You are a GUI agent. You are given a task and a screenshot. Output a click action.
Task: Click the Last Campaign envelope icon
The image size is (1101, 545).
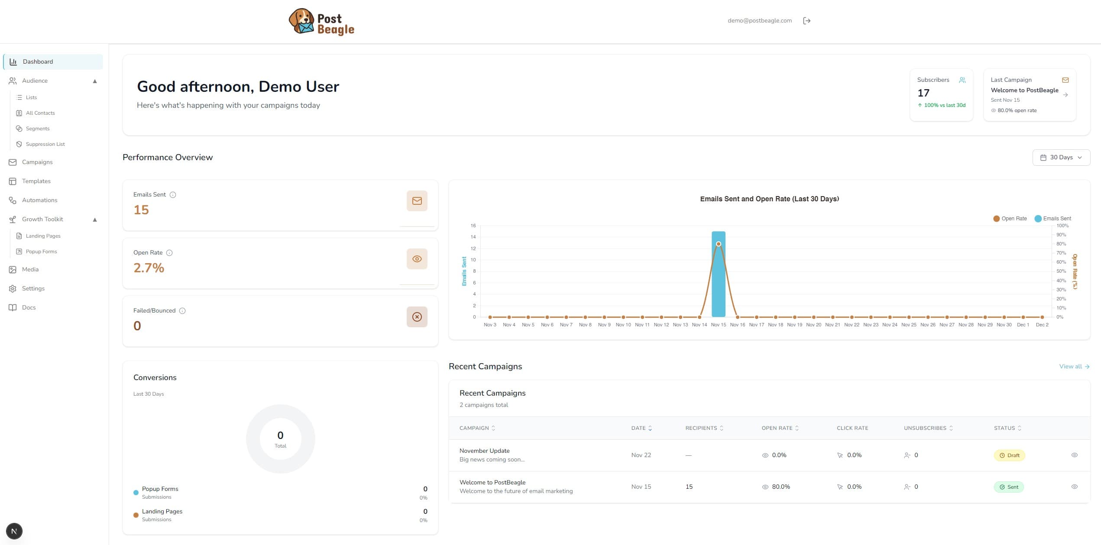tap(1065, 80)
